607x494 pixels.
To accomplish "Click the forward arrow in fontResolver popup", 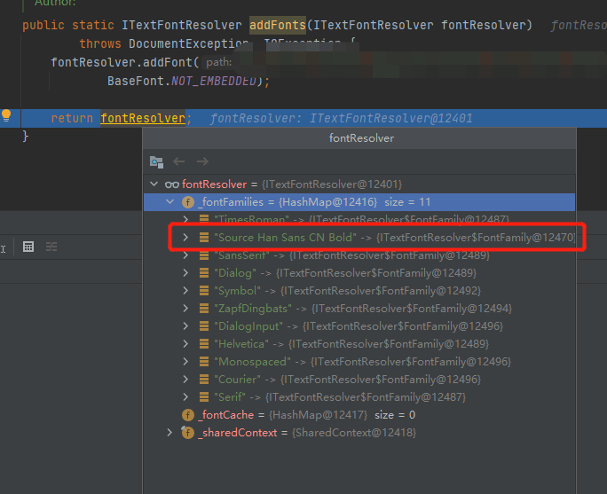I will (202, 161).
